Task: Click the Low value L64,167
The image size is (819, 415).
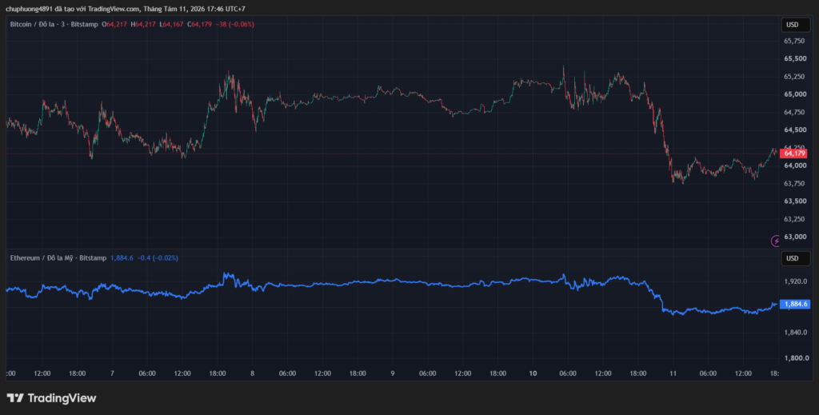Action: 171,25
